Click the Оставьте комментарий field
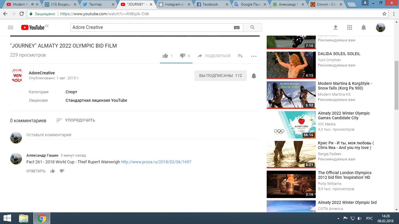 point(143,135)
